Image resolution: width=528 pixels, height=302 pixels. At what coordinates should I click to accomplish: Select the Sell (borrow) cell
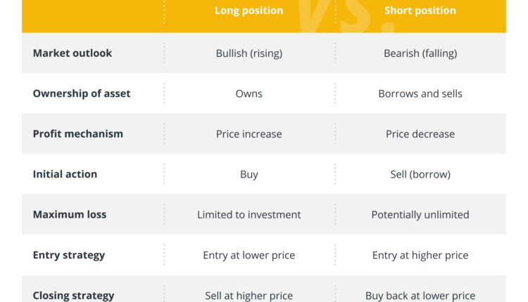pos(420,174)
